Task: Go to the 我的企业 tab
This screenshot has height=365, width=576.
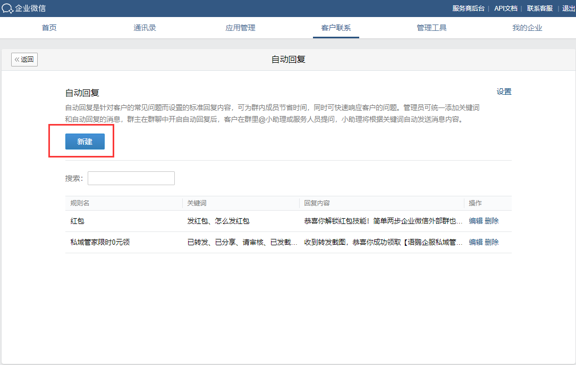Action: click(527, 28)
